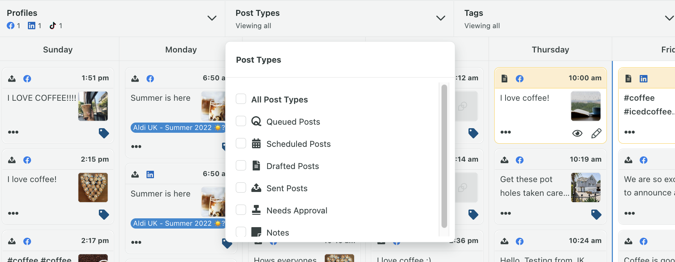Open house thumbnail on 10:19 am post
675x262 pixels.
[x=586, y=187]
